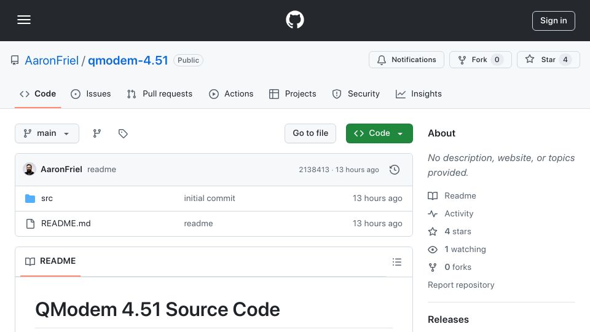Go to the GitHub homepage logo
This screenshot has height=332, width=590.
pos(294,20)
